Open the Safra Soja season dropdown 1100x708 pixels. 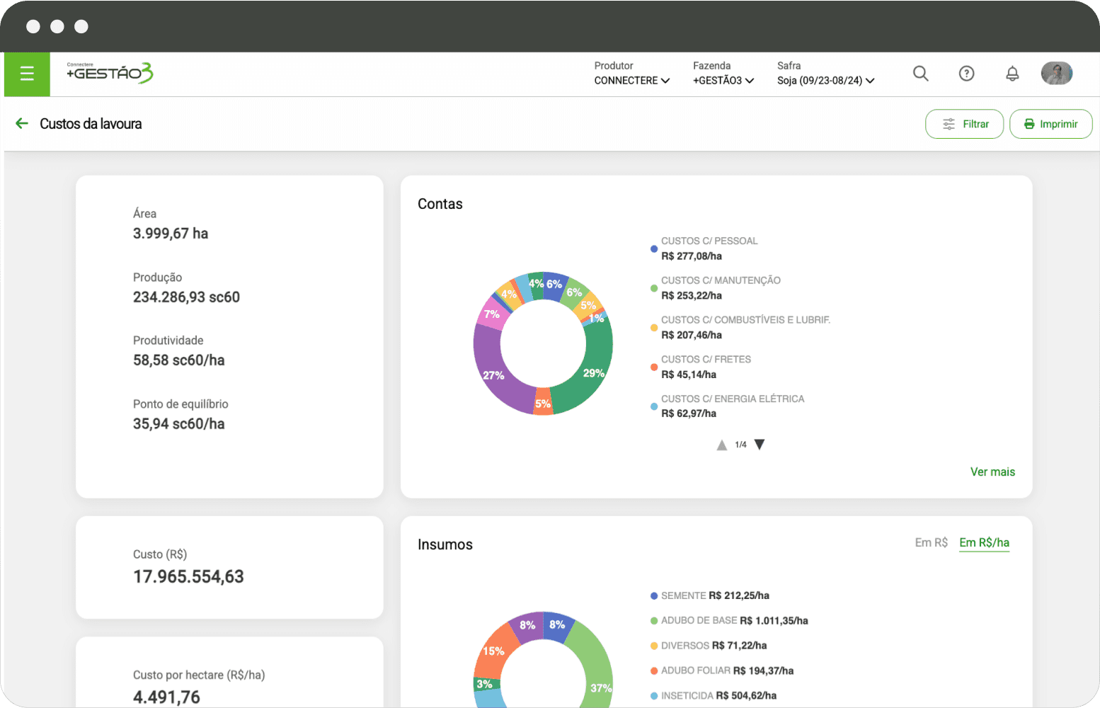[825, 81]
